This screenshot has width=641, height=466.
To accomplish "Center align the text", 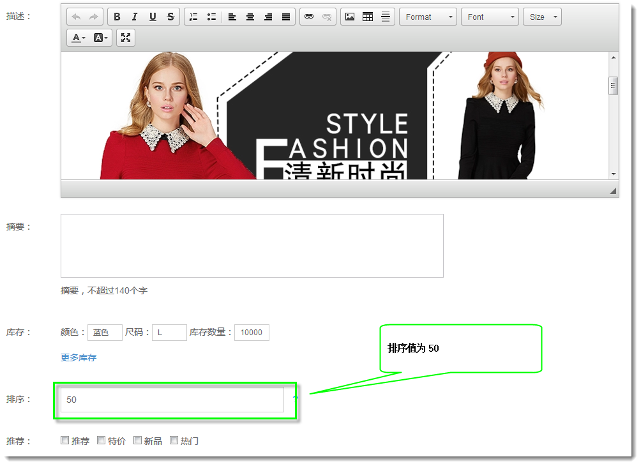I will [x=250, y=17].
